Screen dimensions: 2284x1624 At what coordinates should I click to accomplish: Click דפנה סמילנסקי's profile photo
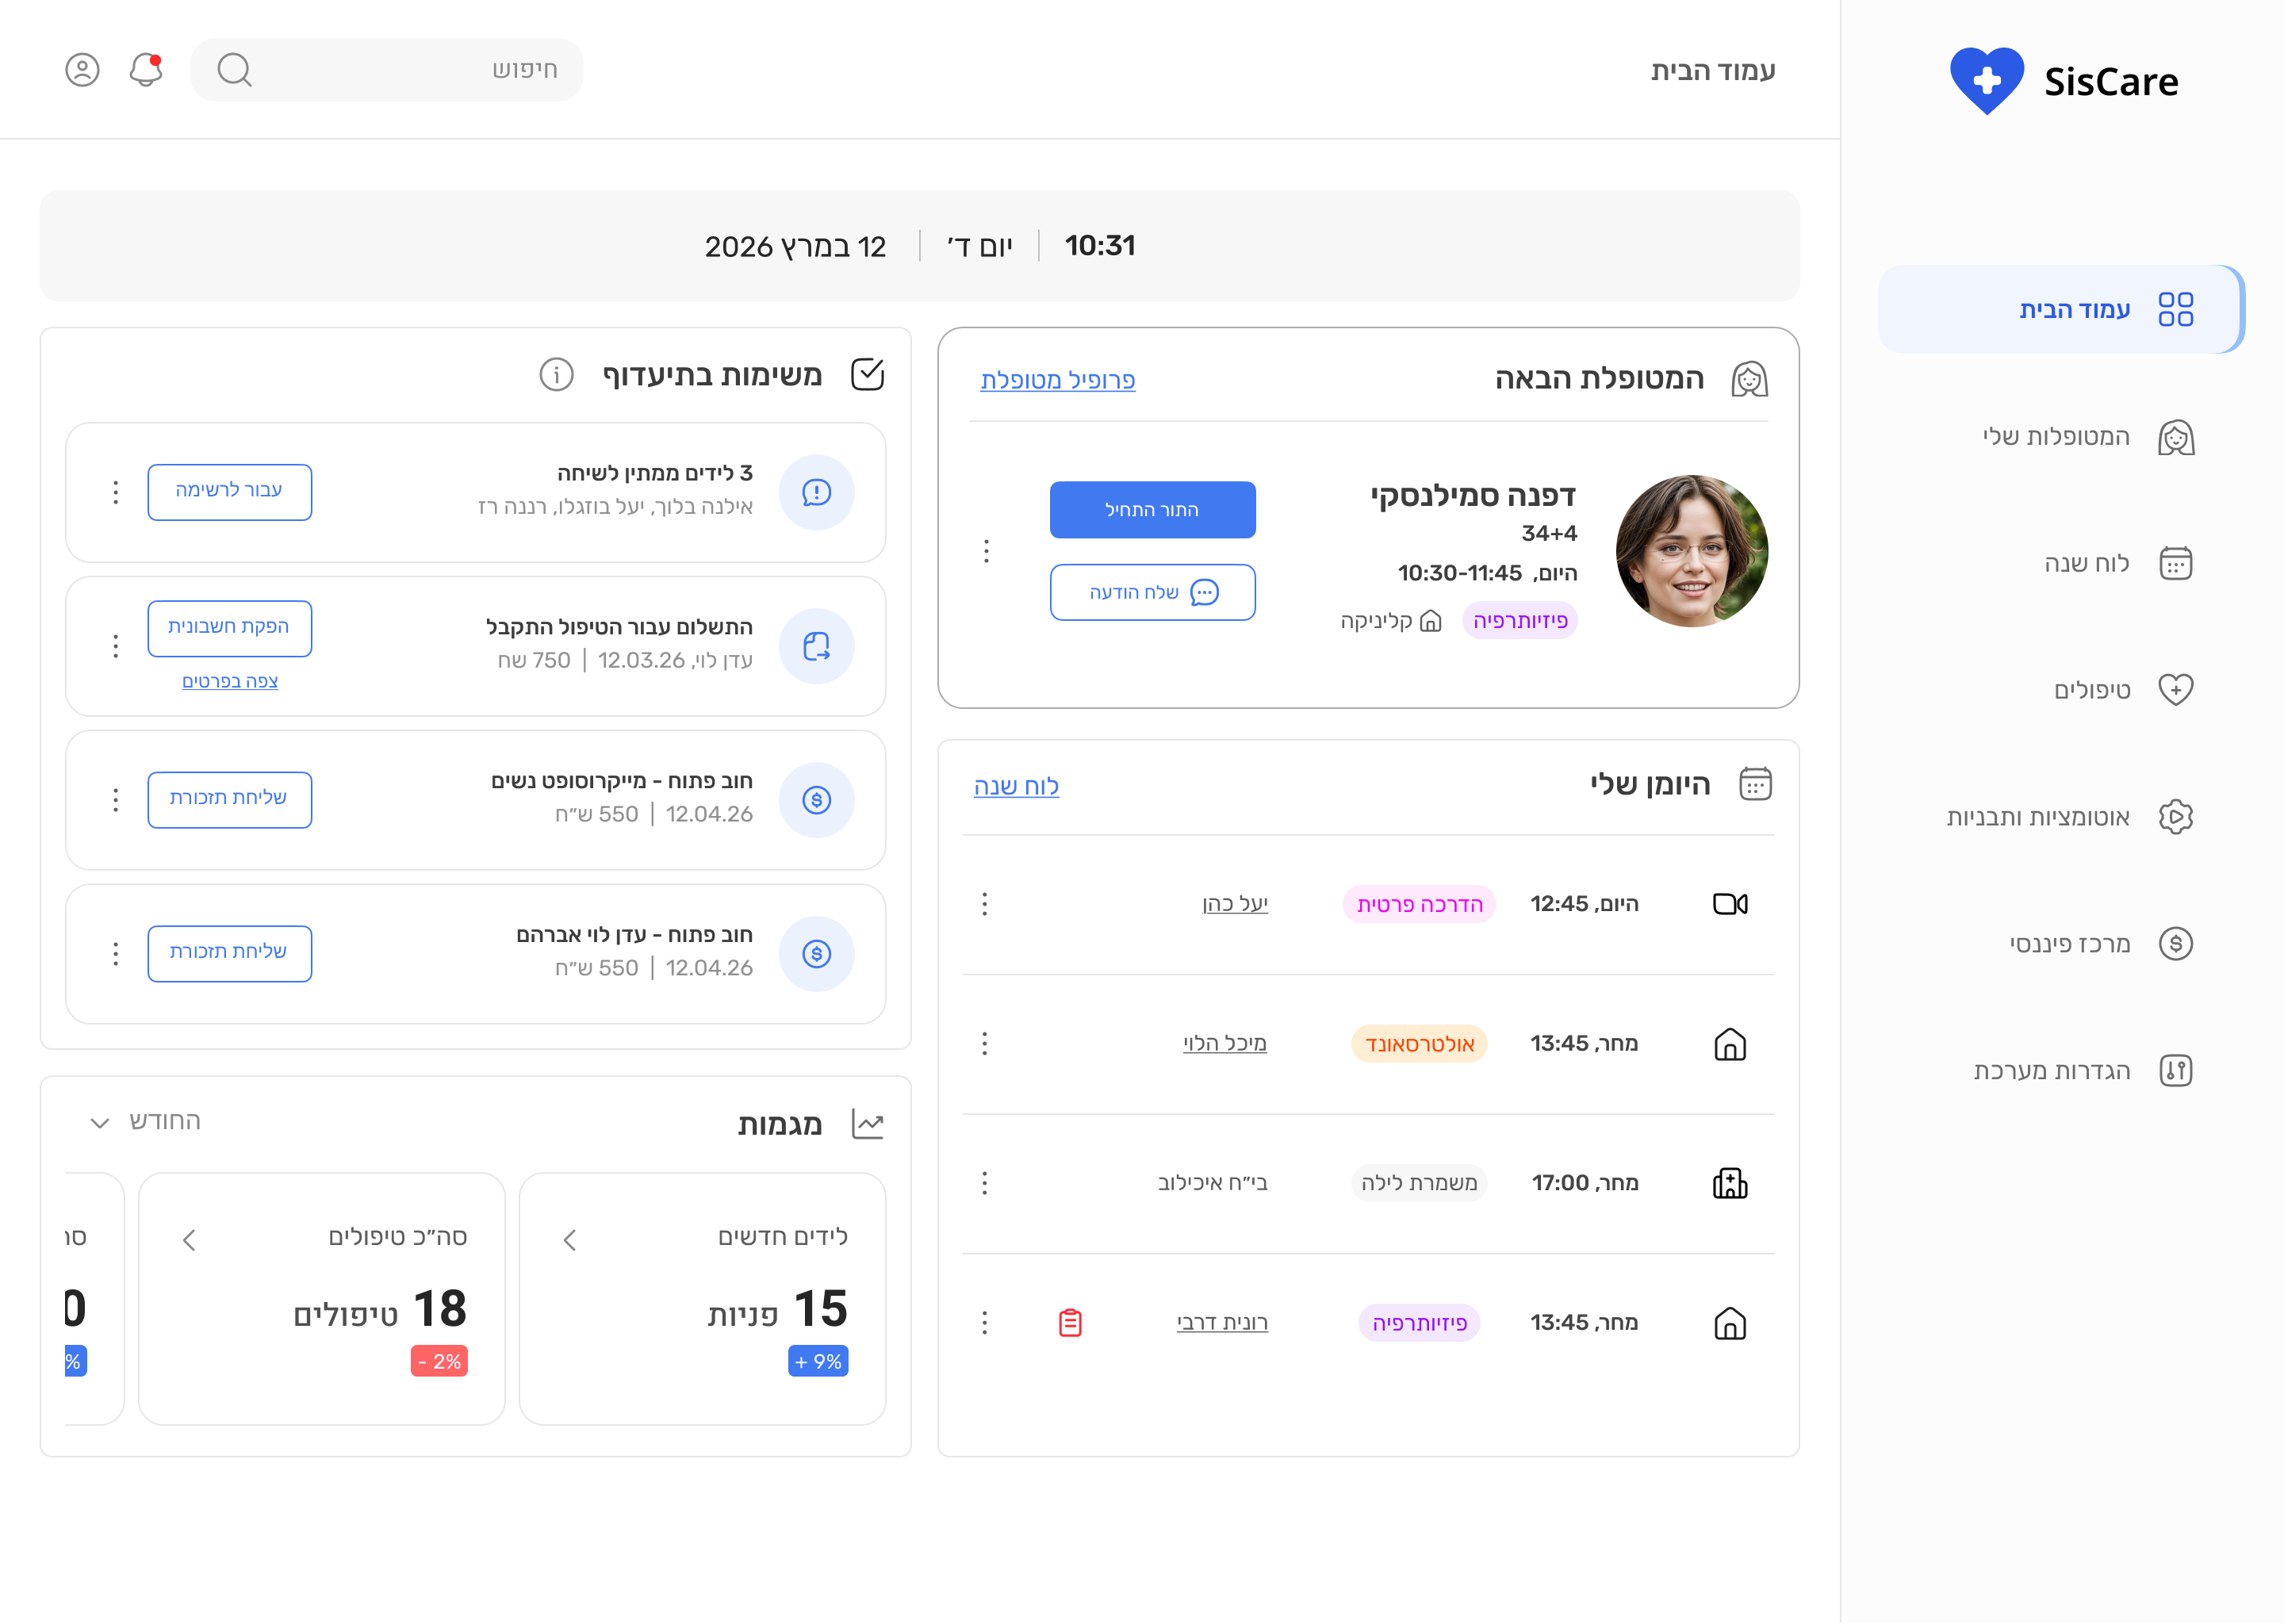[1691, 551]
